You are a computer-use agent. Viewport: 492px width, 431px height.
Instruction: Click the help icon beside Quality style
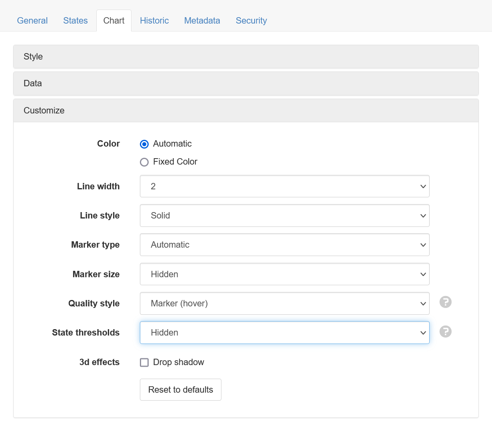point(445,302)
